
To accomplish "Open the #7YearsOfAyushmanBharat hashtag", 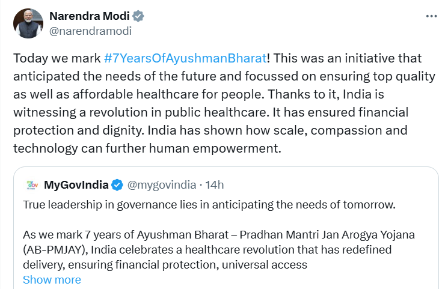I will pyautogui.click(x=185, y=58).
